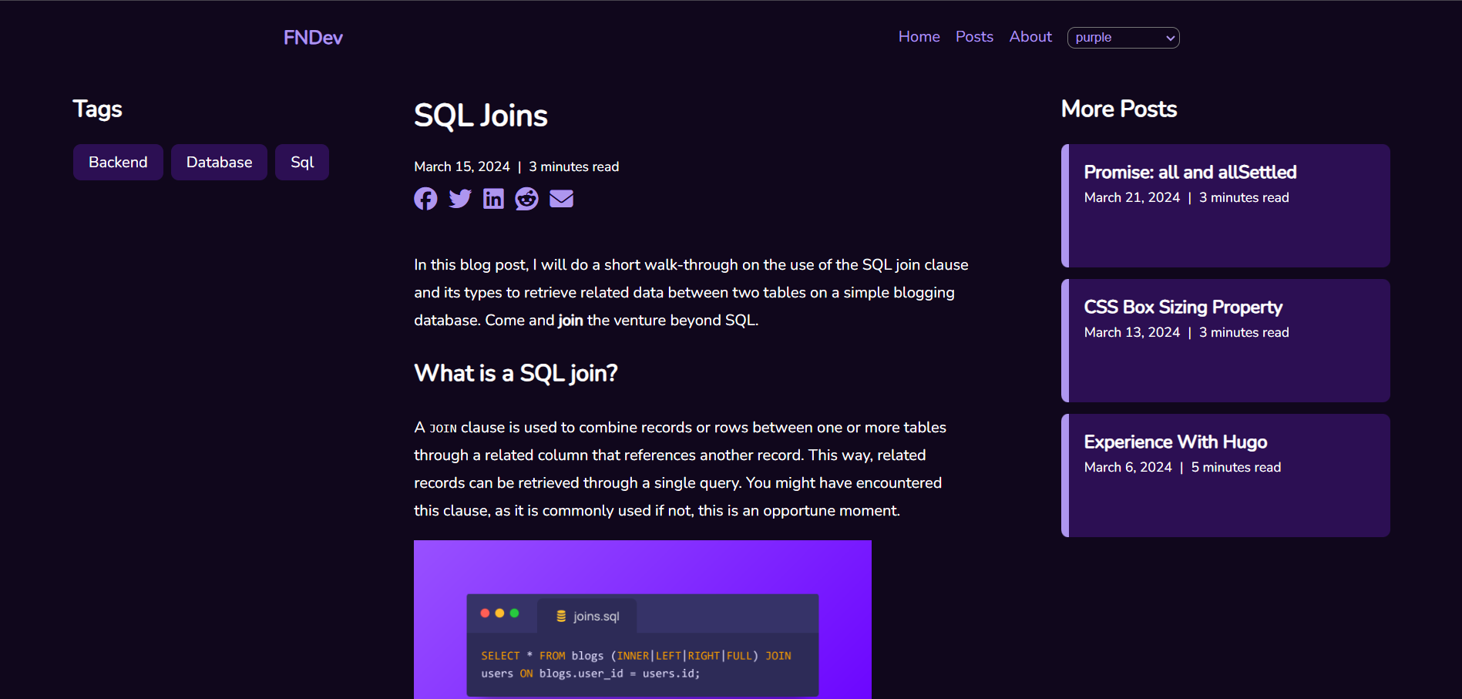The width and height of the screenshot is (1462, 699).
Task: Click the red dot in the code window image
Action: point(485,613)
